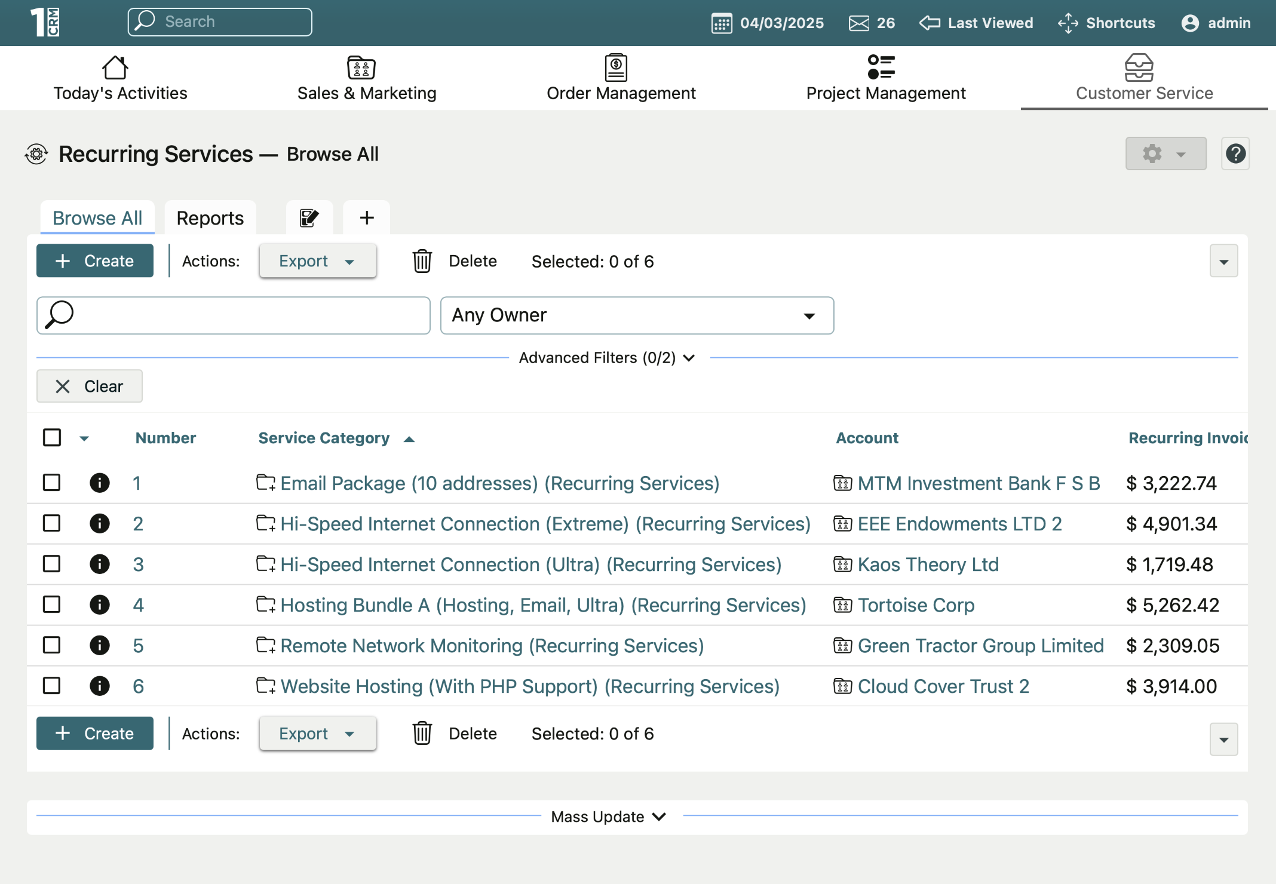Viewport: 1276px width, 884px height.
Task: Check the box for service number 2
Action: [52, 523]
